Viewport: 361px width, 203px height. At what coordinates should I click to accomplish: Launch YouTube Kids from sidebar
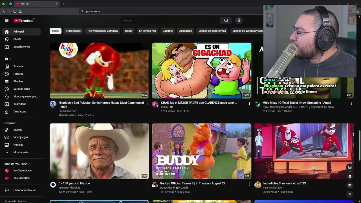(x=21, y=178)
